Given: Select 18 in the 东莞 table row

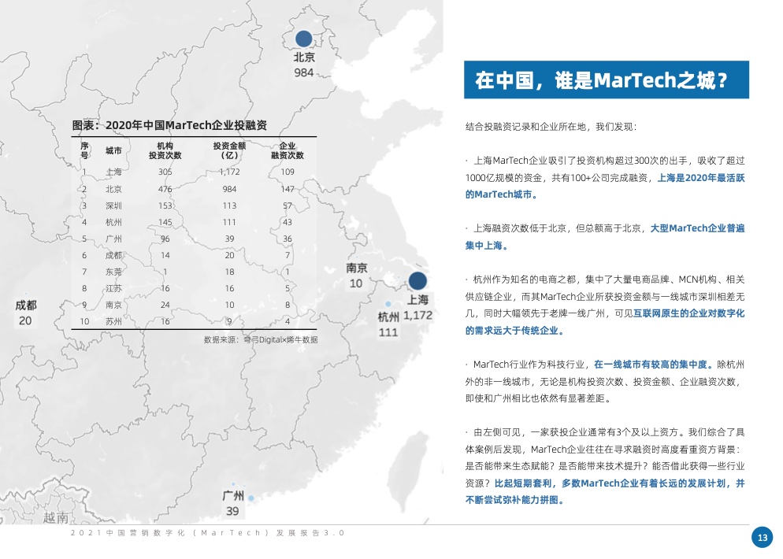Looking at the screenshot, I should [x=229, y=272].
